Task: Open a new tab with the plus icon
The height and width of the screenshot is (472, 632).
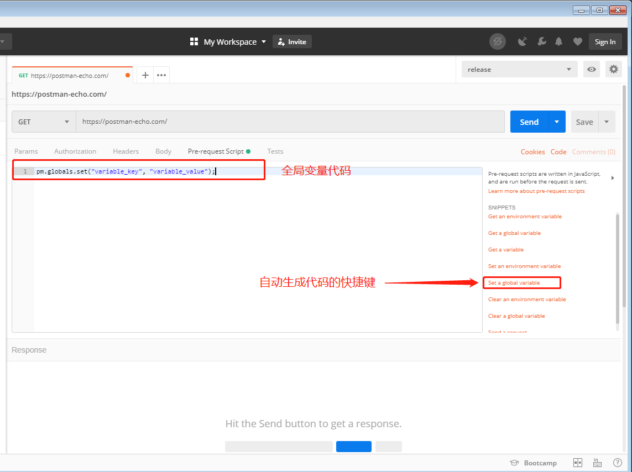Action: tap(145, 75)
